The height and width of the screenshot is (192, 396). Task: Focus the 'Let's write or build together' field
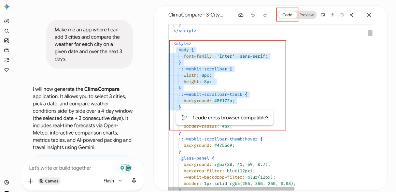coord(60,168)
